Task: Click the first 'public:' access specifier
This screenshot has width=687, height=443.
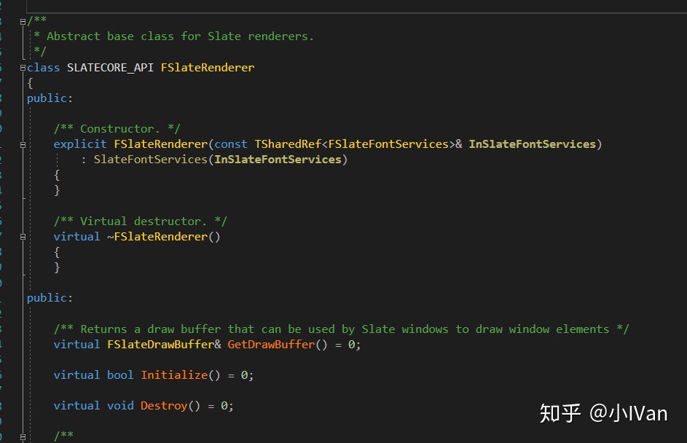Action: pos(50,98)
